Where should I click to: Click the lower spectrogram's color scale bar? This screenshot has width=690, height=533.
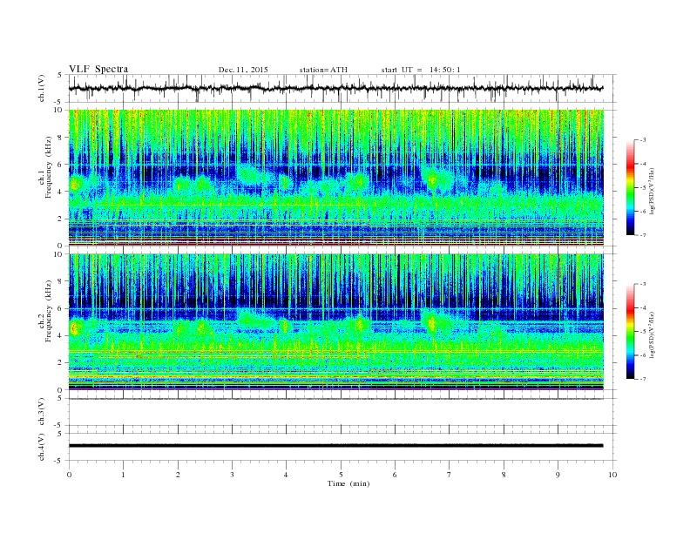630,332
